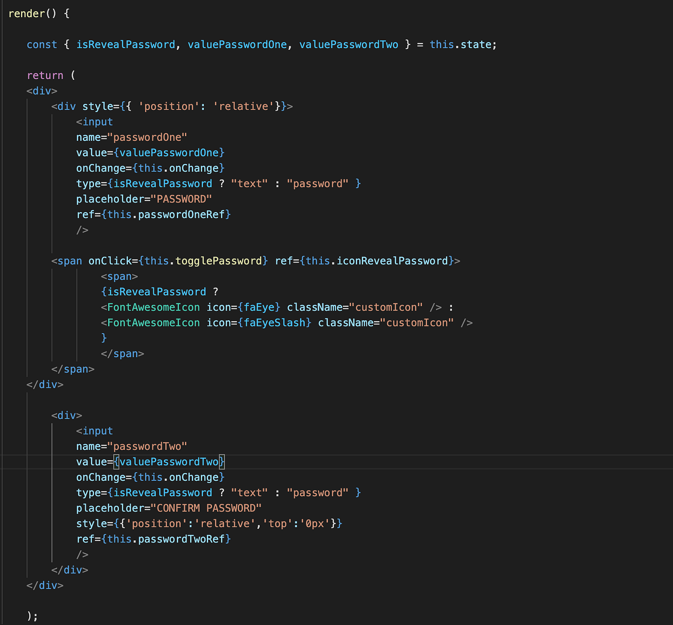
Task: Click the CONFIRM PASSWORD placeholder text
Action: tap(207, 508)
